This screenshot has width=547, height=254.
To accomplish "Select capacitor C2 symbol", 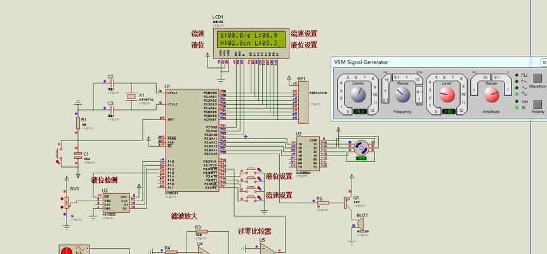I will tap(112, 83).
